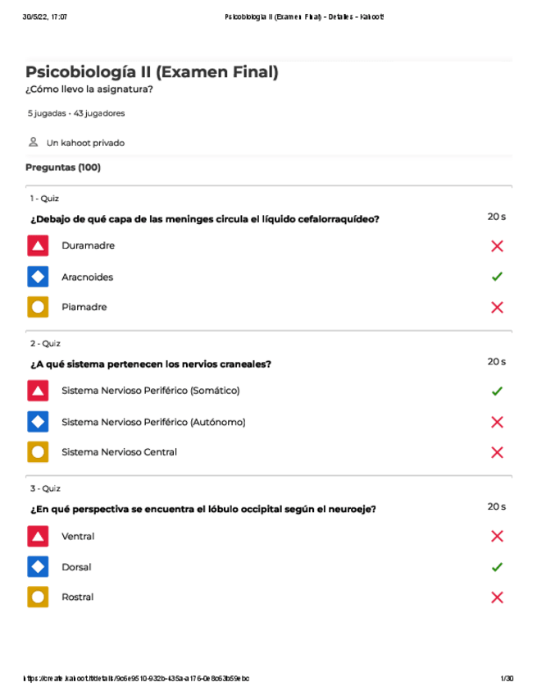This screenshot has height=696, width=537.
Task: Select the 'Sistema Nervioso Periférico (Somático)' answer
Action: [x=150, y=391]
